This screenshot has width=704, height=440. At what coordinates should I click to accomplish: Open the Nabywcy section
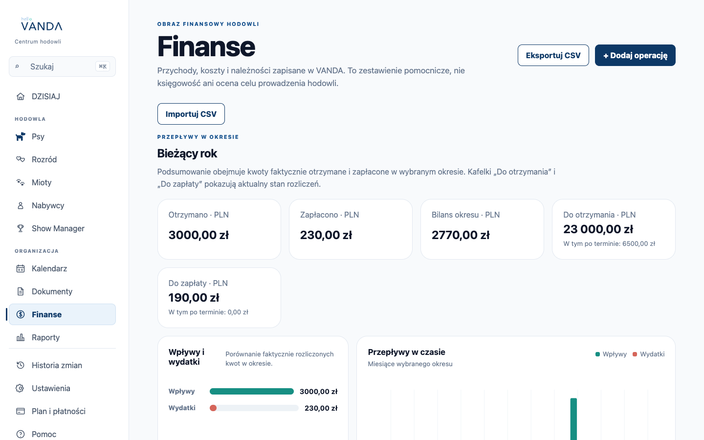62,205
